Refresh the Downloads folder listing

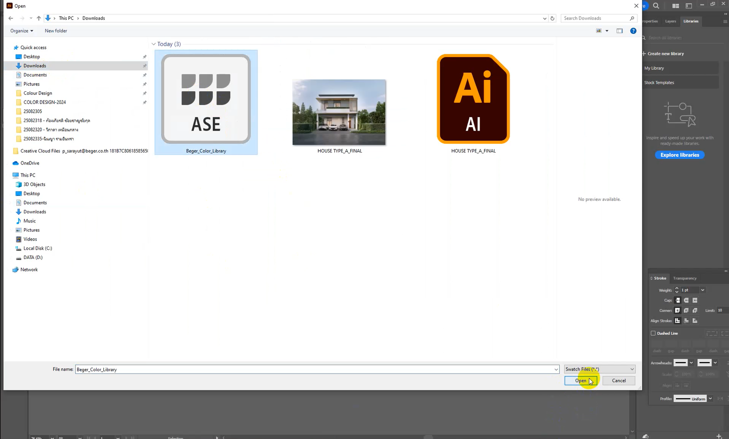tap(552, 18)
